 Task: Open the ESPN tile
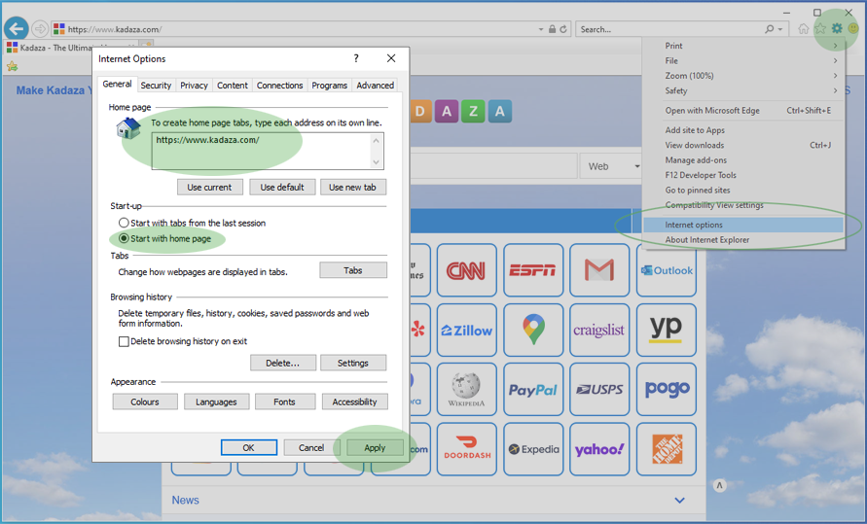533,270
